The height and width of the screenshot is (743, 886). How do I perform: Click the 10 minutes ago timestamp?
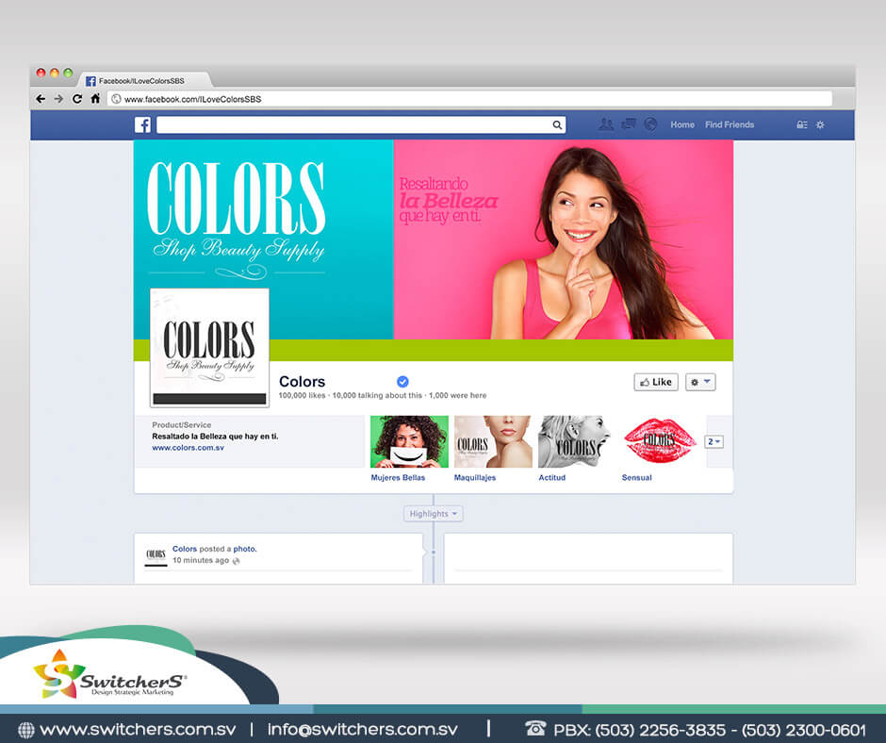[201, 560]
